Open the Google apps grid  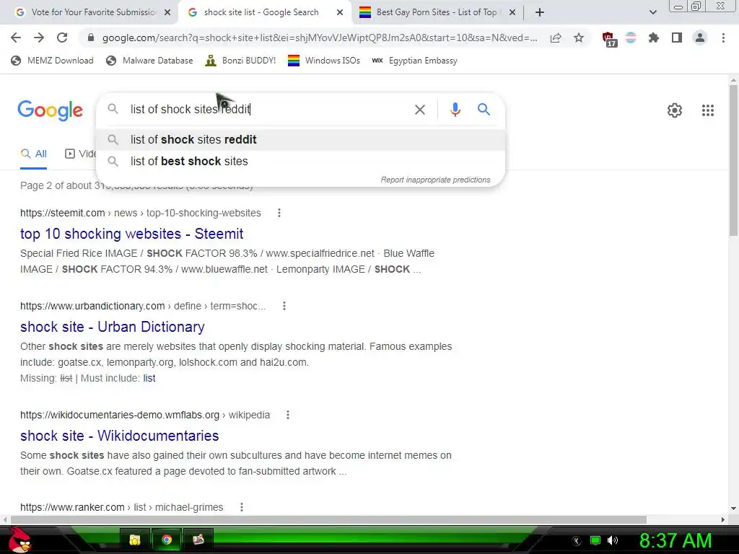[707, 110]
